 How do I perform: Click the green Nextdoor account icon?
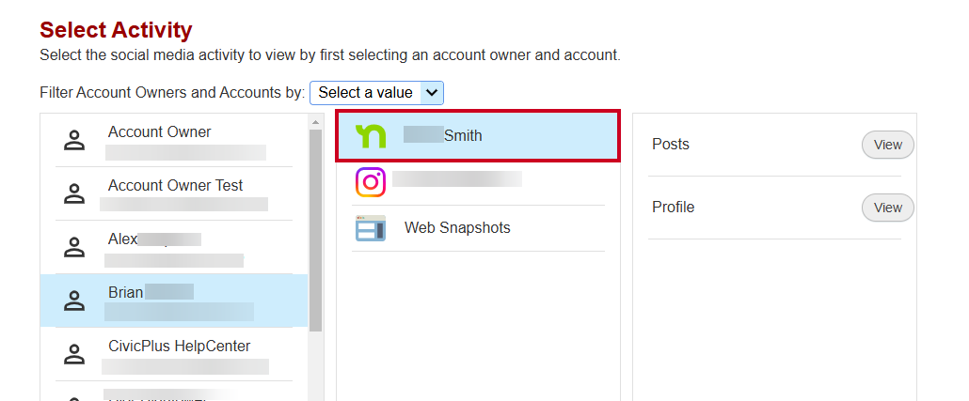tap(370, 136)
